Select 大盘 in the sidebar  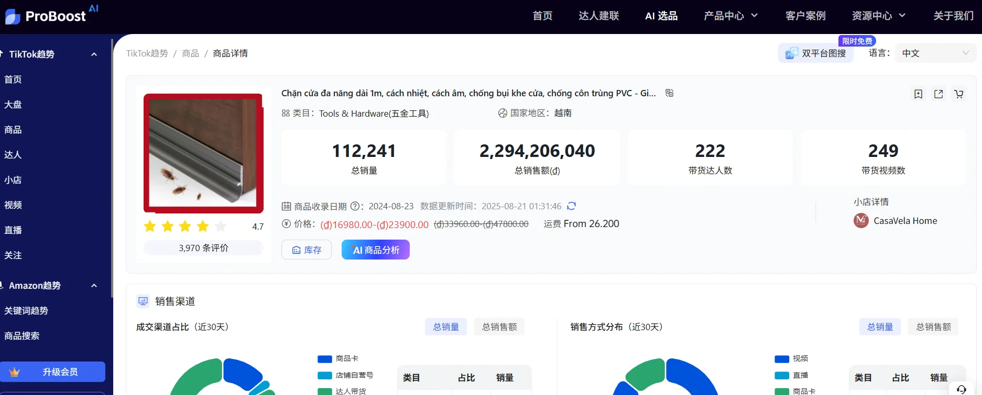[x=13, y=105]
